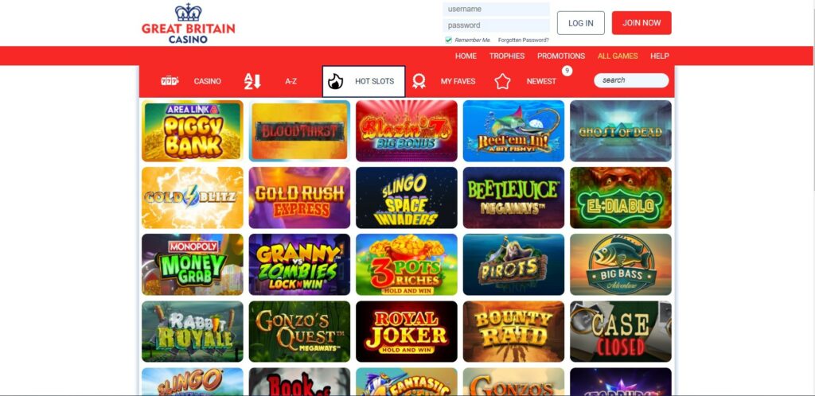Click the Log In button
This screenshot has height=396, width=815.
(x=580, y=23)
